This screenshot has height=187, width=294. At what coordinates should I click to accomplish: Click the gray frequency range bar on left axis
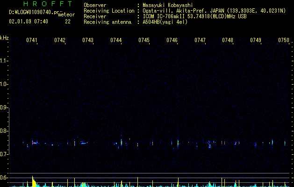click(9, 131)
